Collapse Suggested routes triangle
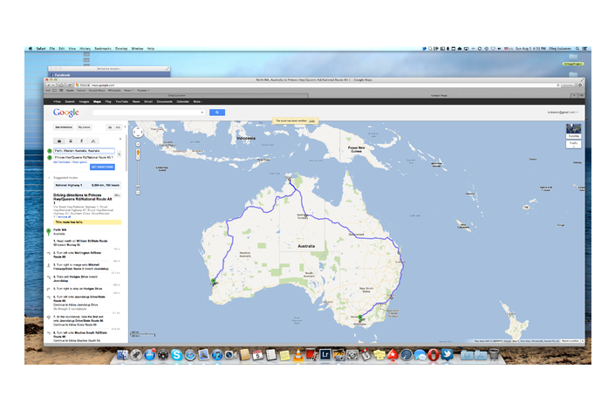Image resolution: width=615 pixels, height=410 pixels. point(49,178)
